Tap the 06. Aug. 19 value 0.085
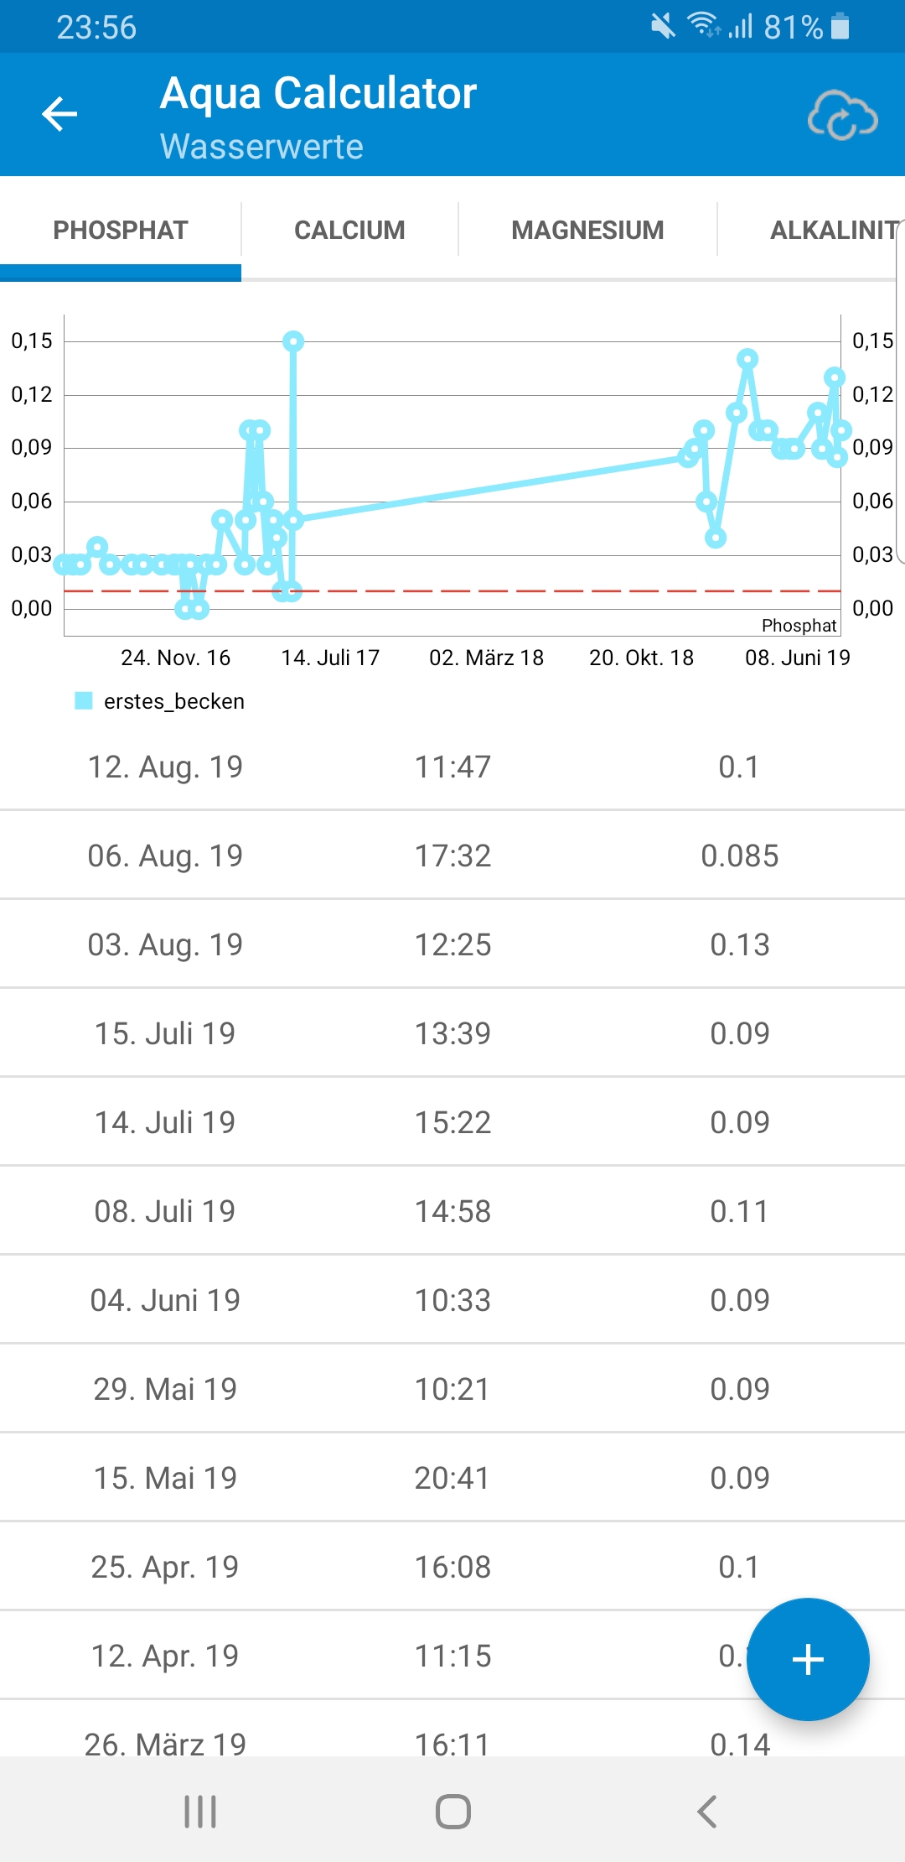 tap(739, 856)
